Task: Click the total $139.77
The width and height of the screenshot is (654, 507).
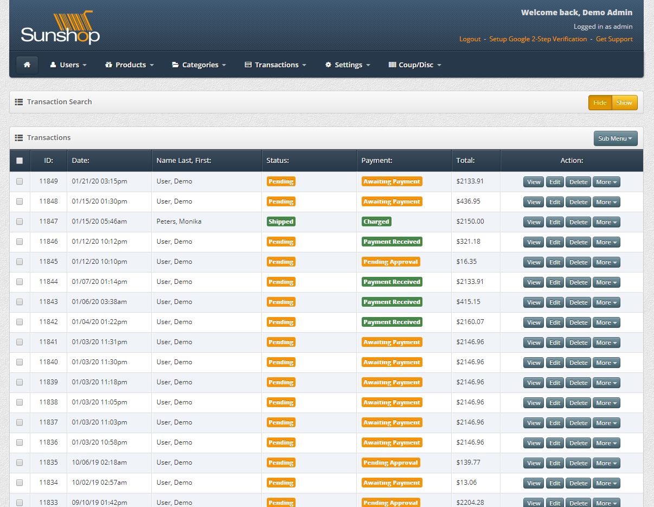Action: coord(469,462)
